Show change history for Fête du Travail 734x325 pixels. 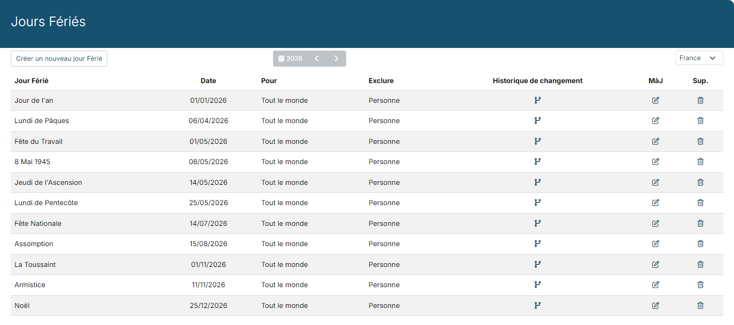click(537, 141)
